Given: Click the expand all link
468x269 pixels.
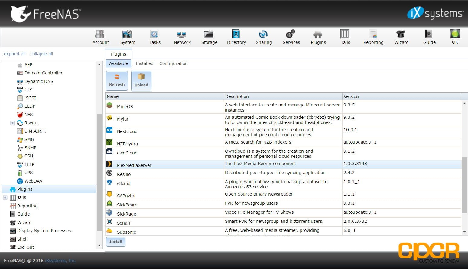Looking at the screenshot, I should [x=15, y=54].
